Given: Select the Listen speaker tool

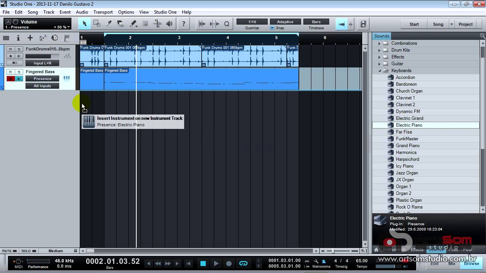Looking at the screenshot, I should 169,24.
